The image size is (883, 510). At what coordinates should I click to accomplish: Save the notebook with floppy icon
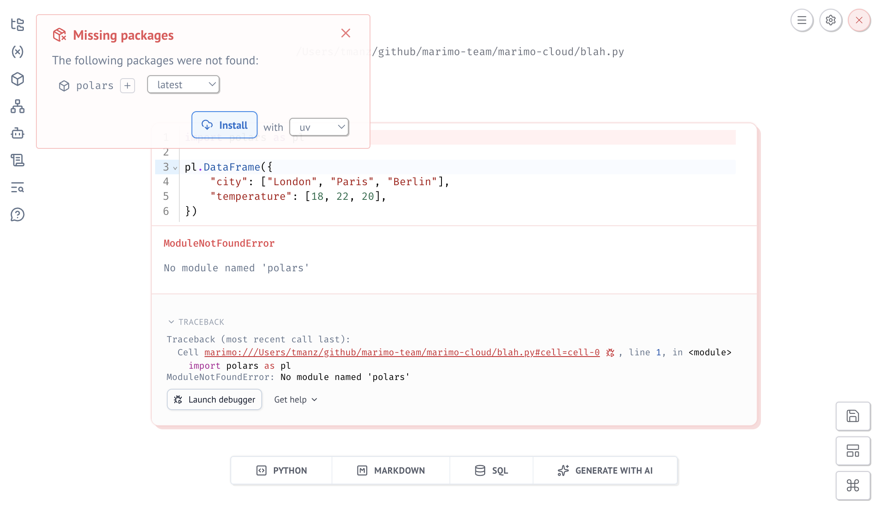pos(853,416)
